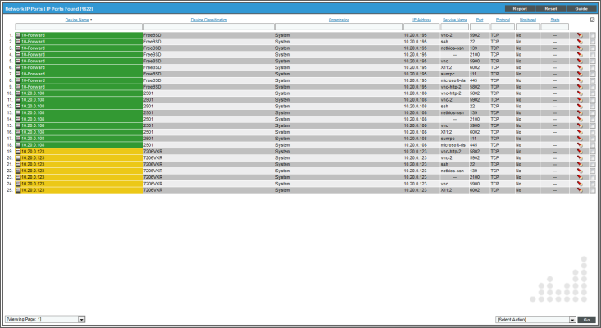601x328 pixels.
Task: Focus the Monitored filter field
Action: pyautogui.click(x=528, y=27)
